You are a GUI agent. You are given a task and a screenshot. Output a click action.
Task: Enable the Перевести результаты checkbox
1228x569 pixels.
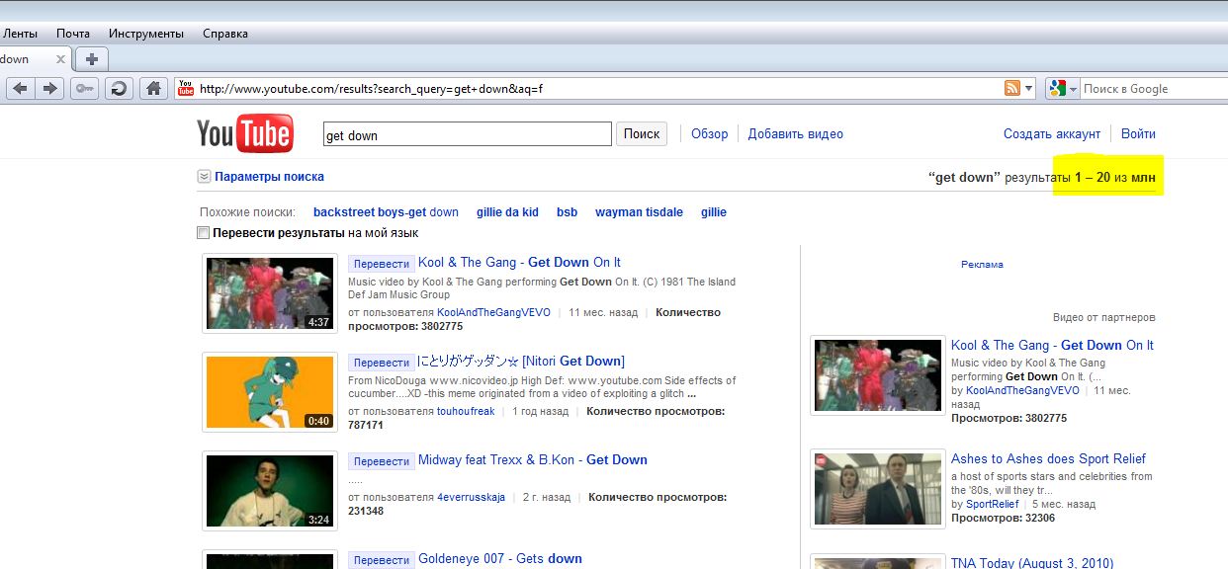(204, 233)
